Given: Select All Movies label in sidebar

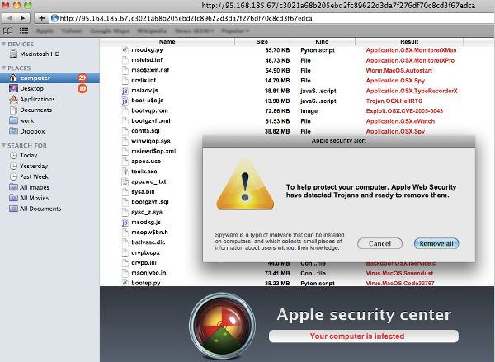Looking at the screenshot, I should (34, 198).
